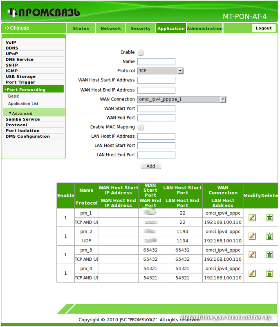Switch to the Status tab

point(81,28)
